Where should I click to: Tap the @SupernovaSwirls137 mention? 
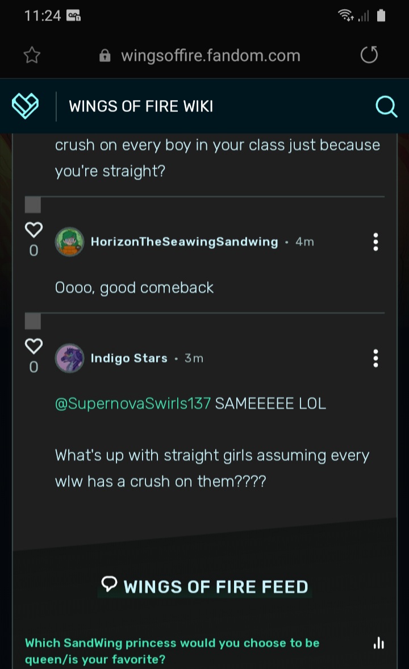(132, 404)
